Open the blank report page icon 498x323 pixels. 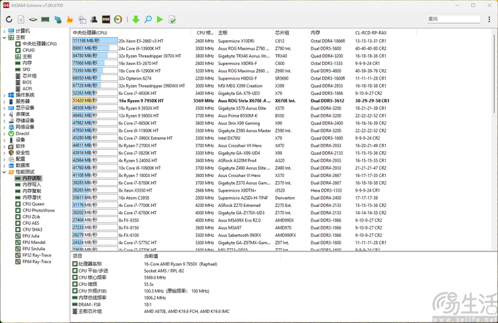coord(21,19)
